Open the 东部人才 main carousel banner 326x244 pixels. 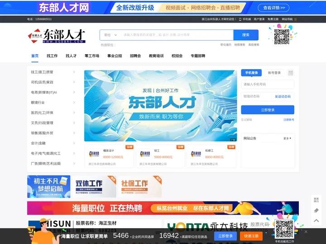click(160, 106)
